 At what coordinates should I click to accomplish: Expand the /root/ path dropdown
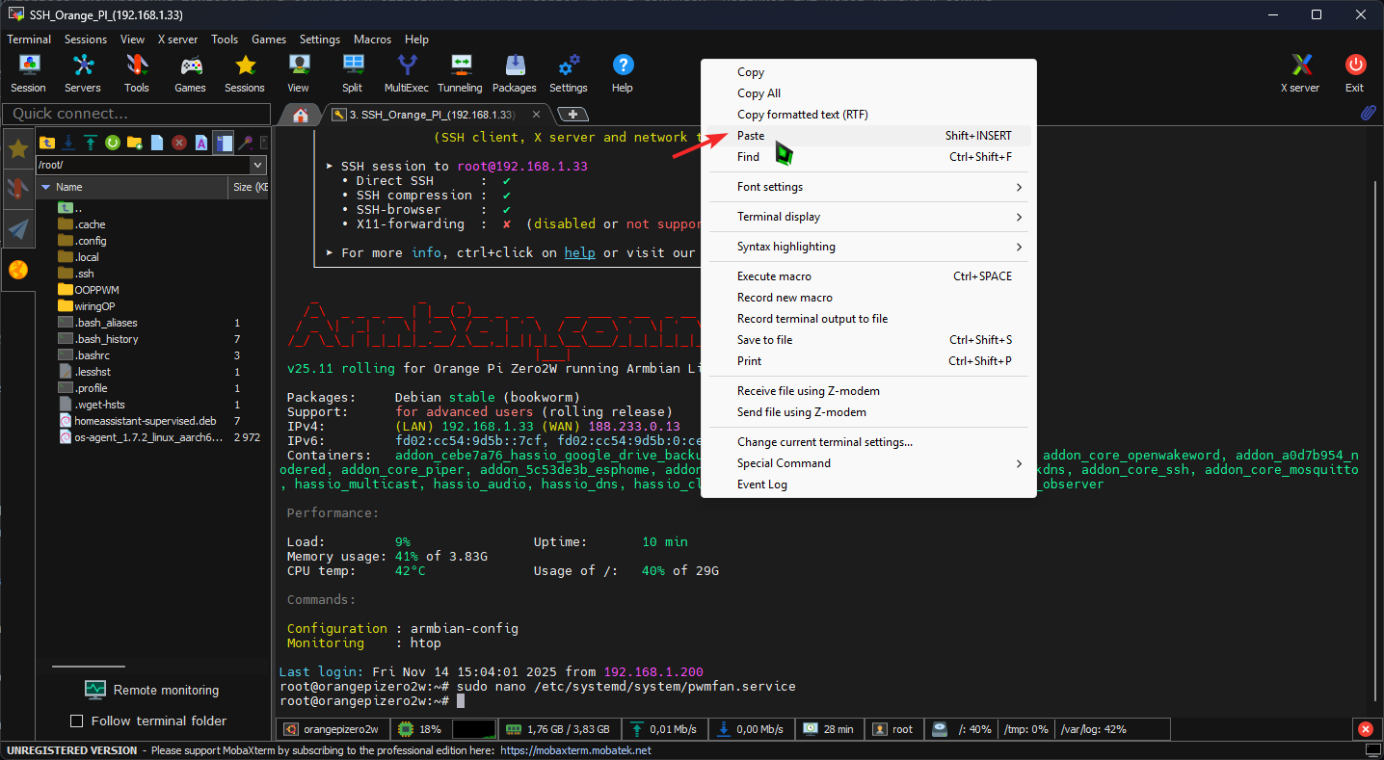coord(257,165)
